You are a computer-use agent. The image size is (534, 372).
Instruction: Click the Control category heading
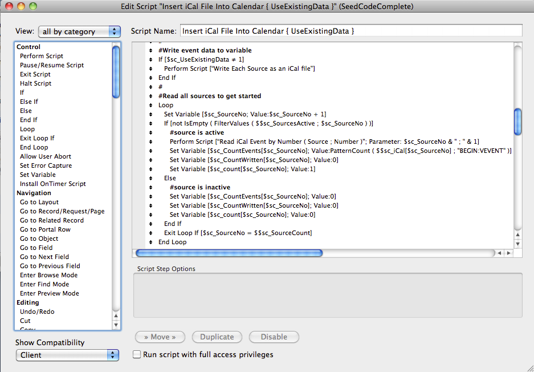pyautogui.click(x=28, y=47)
